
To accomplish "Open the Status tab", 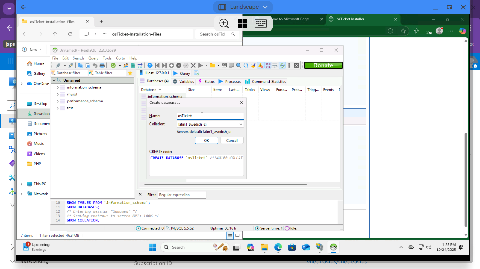I will point(206,81).
